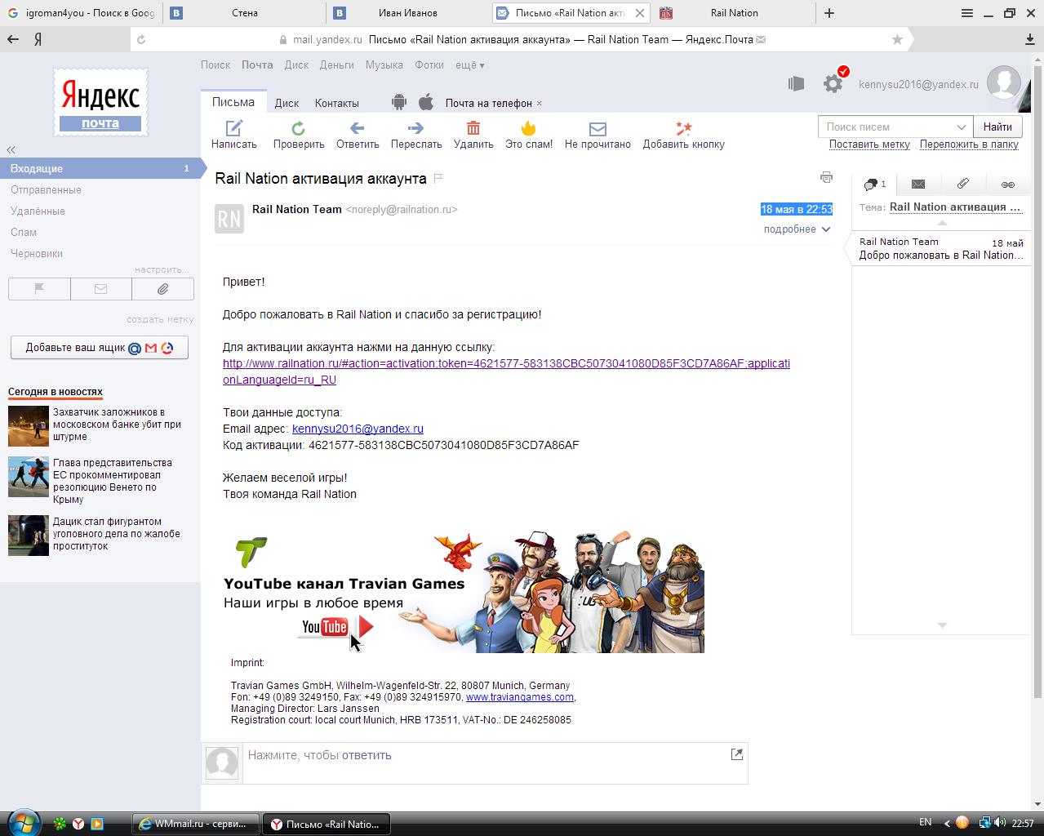Click the настроить folders link
Viewport: 1044px width, 836px height.
(x=162, y=269)
